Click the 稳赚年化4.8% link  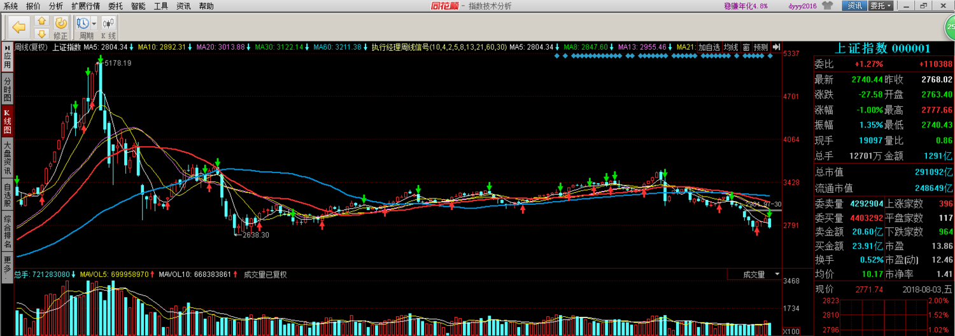pyautogui.click(x=746, y=6)
